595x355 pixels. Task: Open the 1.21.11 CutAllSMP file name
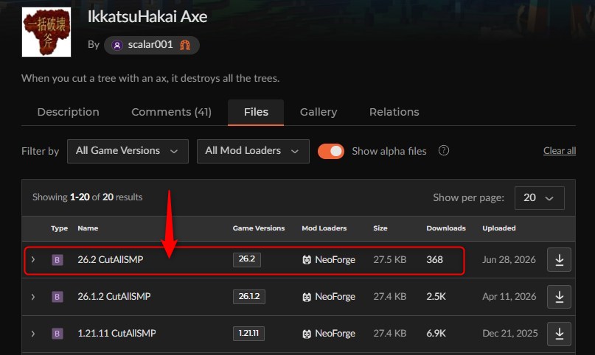[x=117, y=334]
